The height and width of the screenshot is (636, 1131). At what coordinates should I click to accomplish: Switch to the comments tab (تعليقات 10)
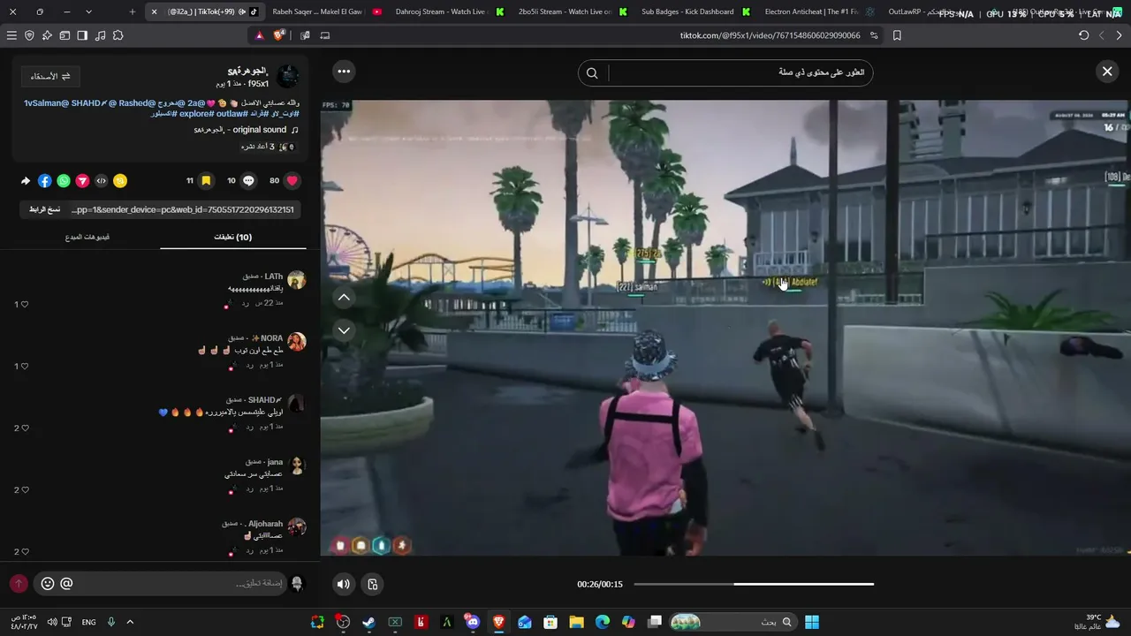tap(233, 237)
